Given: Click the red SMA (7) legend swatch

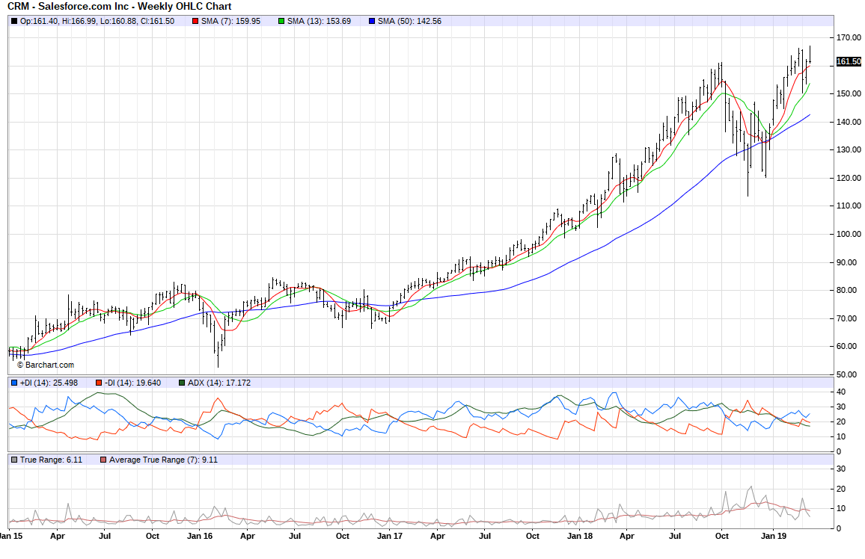Looking at the screenshot, I should point(195,21).
